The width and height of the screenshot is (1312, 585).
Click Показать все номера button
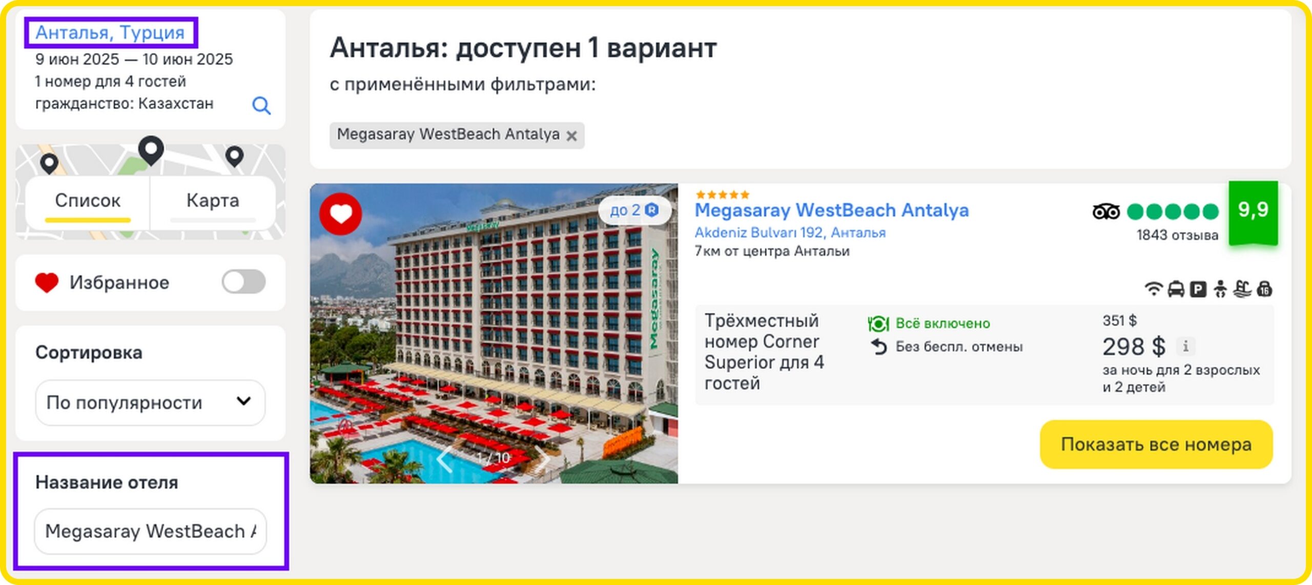point(1156,444)
